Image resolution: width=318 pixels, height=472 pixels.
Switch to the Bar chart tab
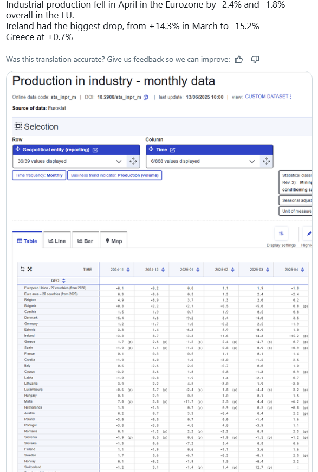(x=86, y=241)
